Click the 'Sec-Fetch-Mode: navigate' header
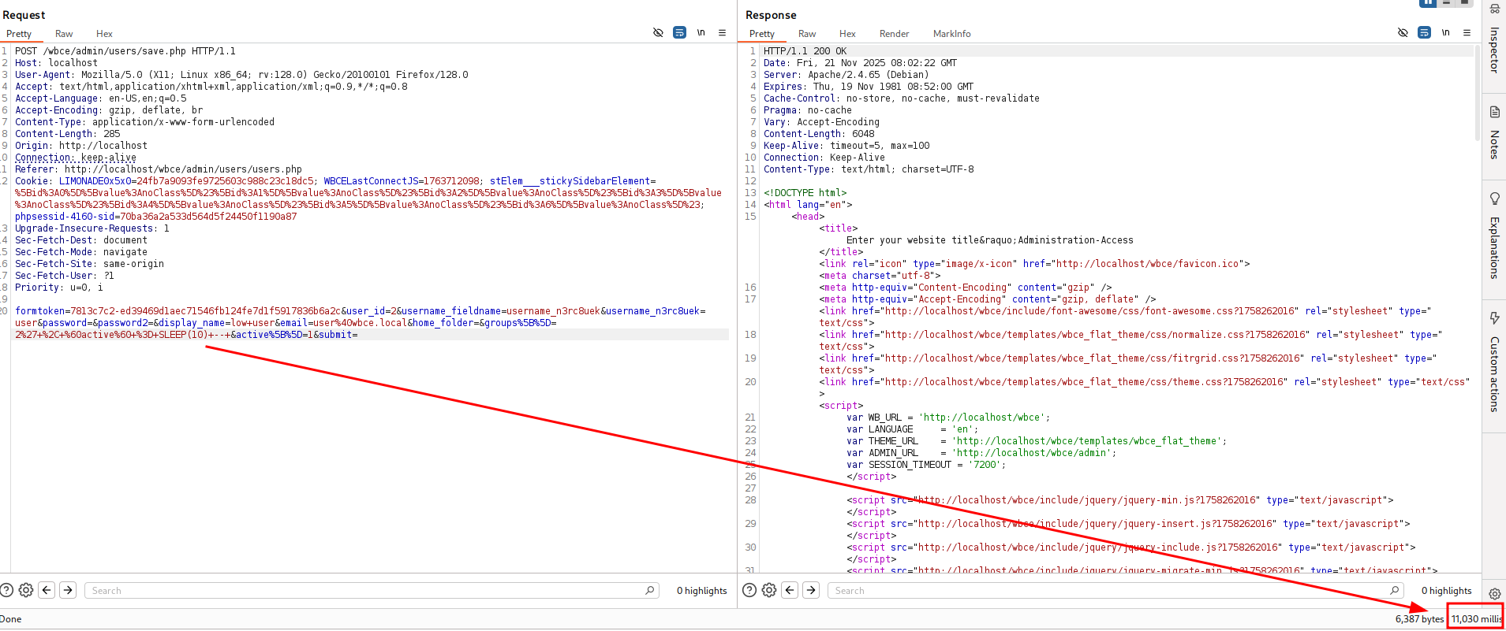Screen dimensions: 1506x631 (x=81, y=252)
